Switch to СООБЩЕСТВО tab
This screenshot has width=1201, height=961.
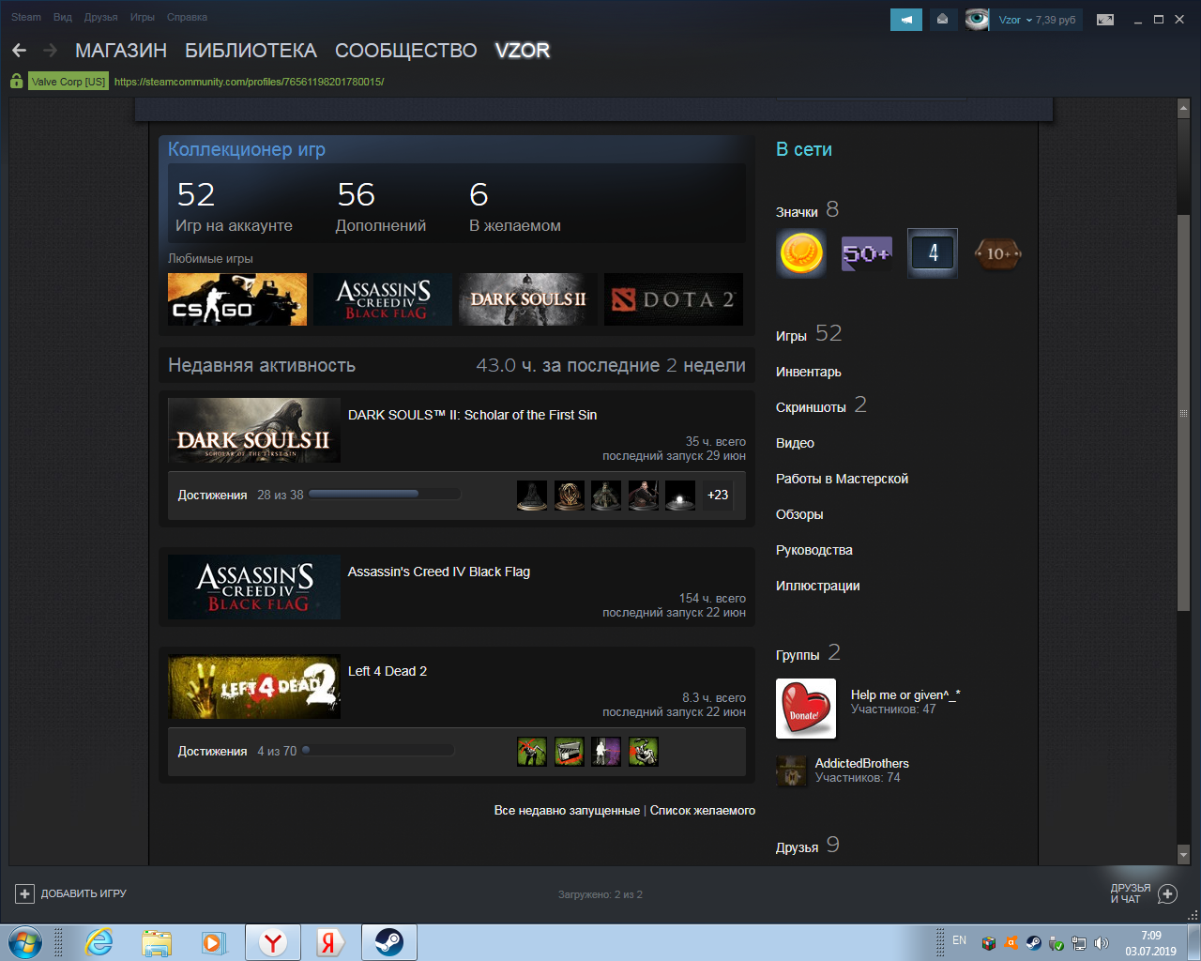tap(406, 51)
